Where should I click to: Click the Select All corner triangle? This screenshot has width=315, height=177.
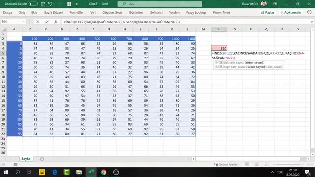pyautogui.click(x=3, y=29)
